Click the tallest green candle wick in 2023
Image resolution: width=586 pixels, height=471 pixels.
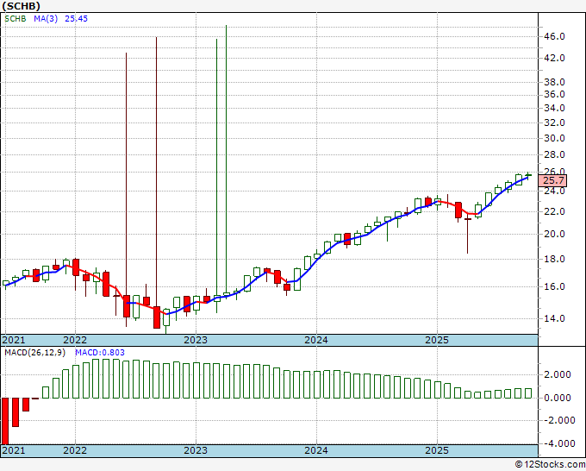226,159
